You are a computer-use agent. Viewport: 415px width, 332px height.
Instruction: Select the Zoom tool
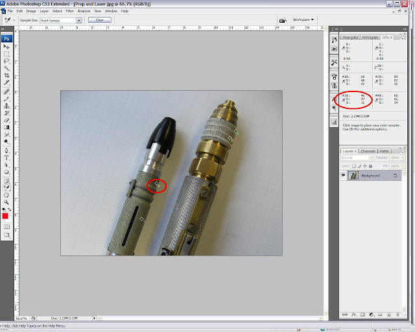(6, 202)
